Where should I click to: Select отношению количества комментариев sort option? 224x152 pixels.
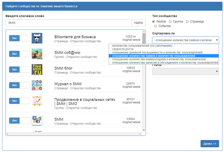(x=164, y=59)
